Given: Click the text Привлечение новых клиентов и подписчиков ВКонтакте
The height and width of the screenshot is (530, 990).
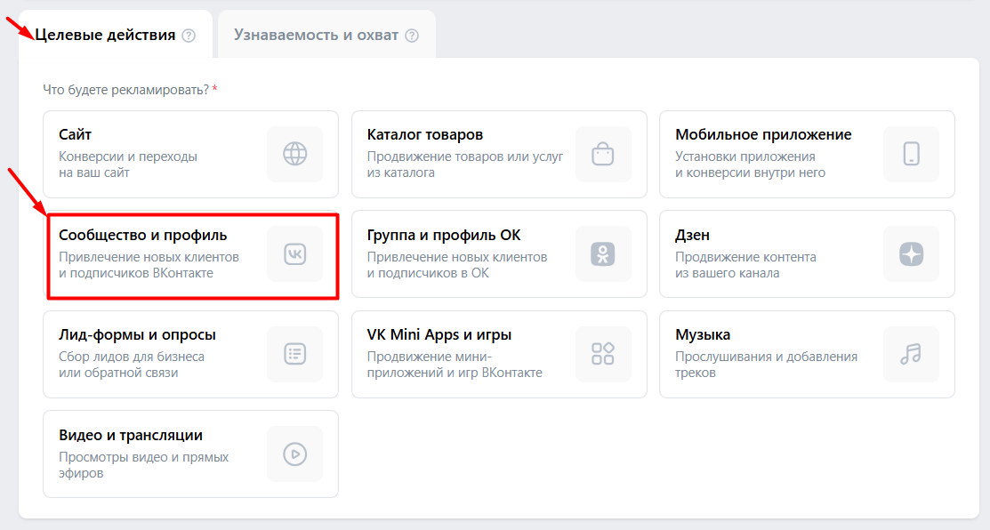Looking at the screenshot, I should (149, 265).
